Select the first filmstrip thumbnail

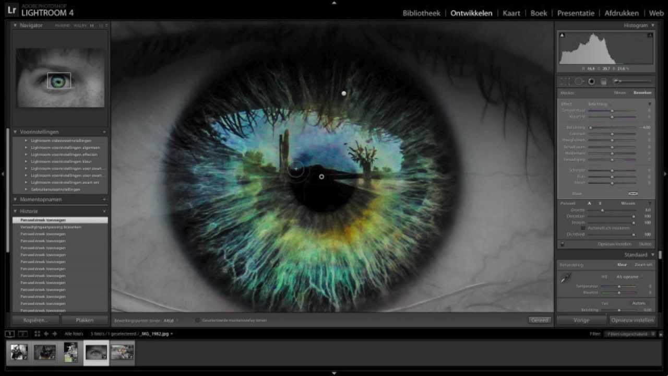click(x=19, y=352)
